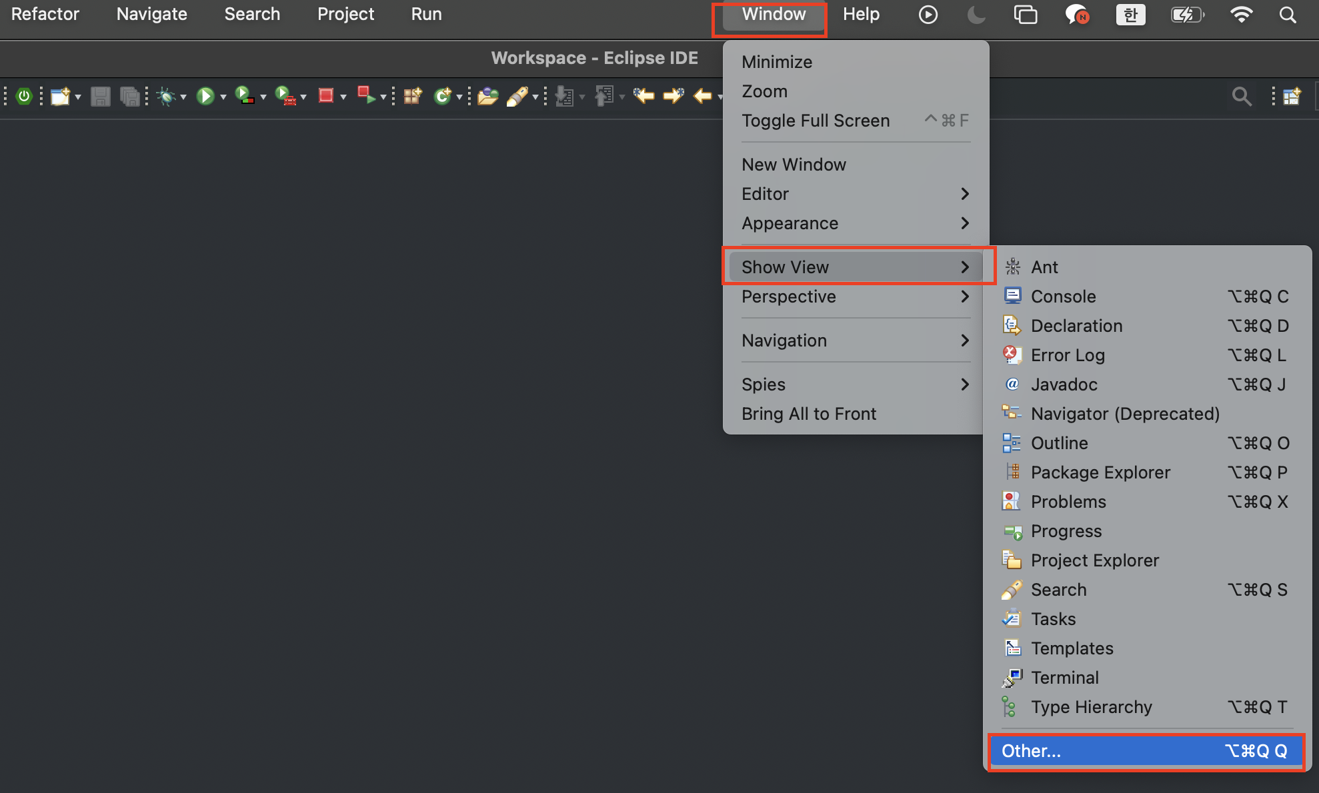This screenshot has width=1319, height=793.
Task: Open the Project Explorer view
Action: coord(1147,560)
